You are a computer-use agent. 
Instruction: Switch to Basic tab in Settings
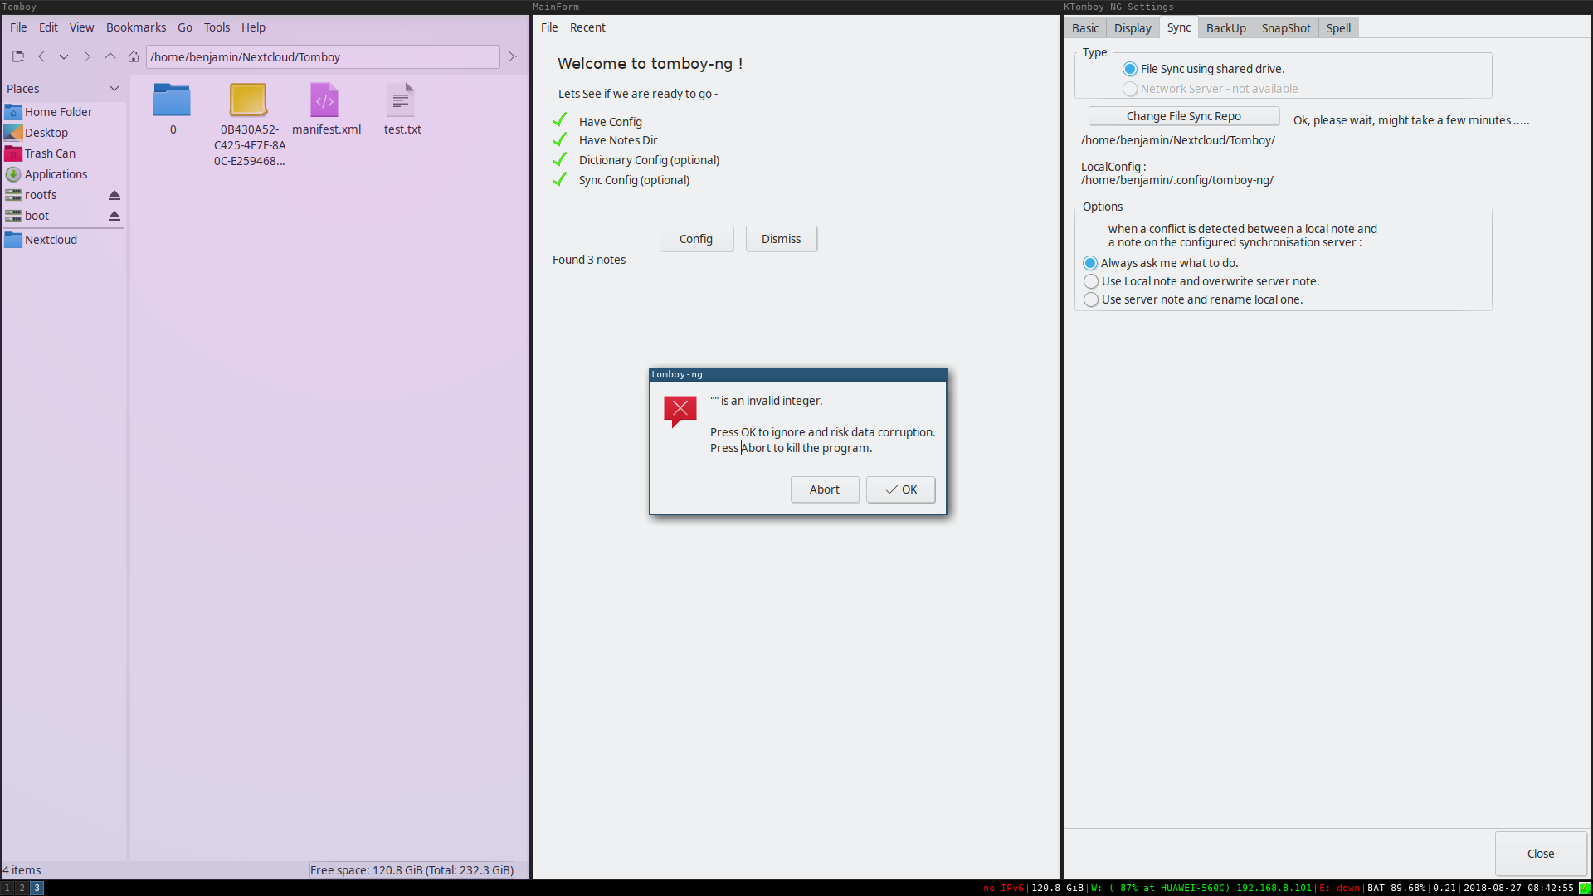tap(1085, 28)
